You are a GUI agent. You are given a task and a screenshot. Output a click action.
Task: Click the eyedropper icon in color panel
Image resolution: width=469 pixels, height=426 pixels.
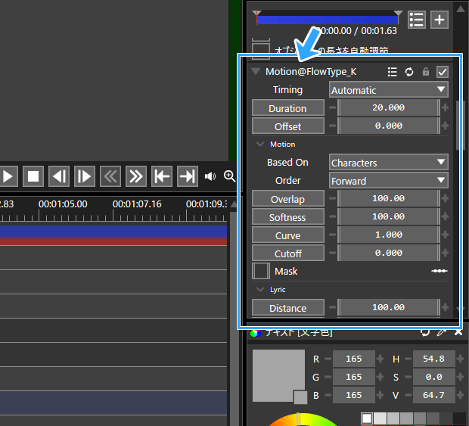pos(442,332)
